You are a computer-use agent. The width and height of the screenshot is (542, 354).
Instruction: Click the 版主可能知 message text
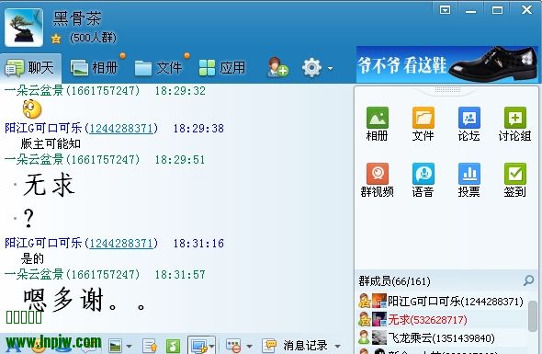click(x=51, y=143)
